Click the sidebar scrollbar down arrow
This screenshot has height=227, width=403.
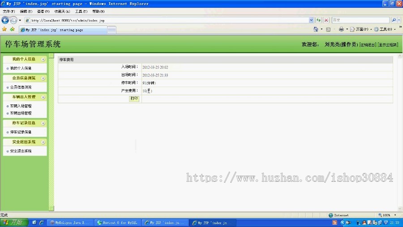(51, 208)
